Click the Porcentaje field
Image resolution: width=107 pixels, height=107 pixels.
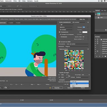85,75
